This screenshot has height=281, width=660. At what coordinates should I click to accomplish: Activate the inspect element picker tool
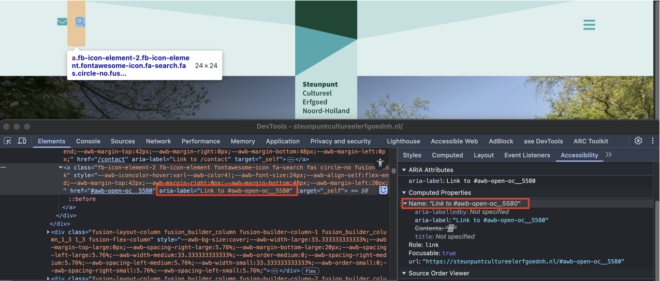pos(8,141)
